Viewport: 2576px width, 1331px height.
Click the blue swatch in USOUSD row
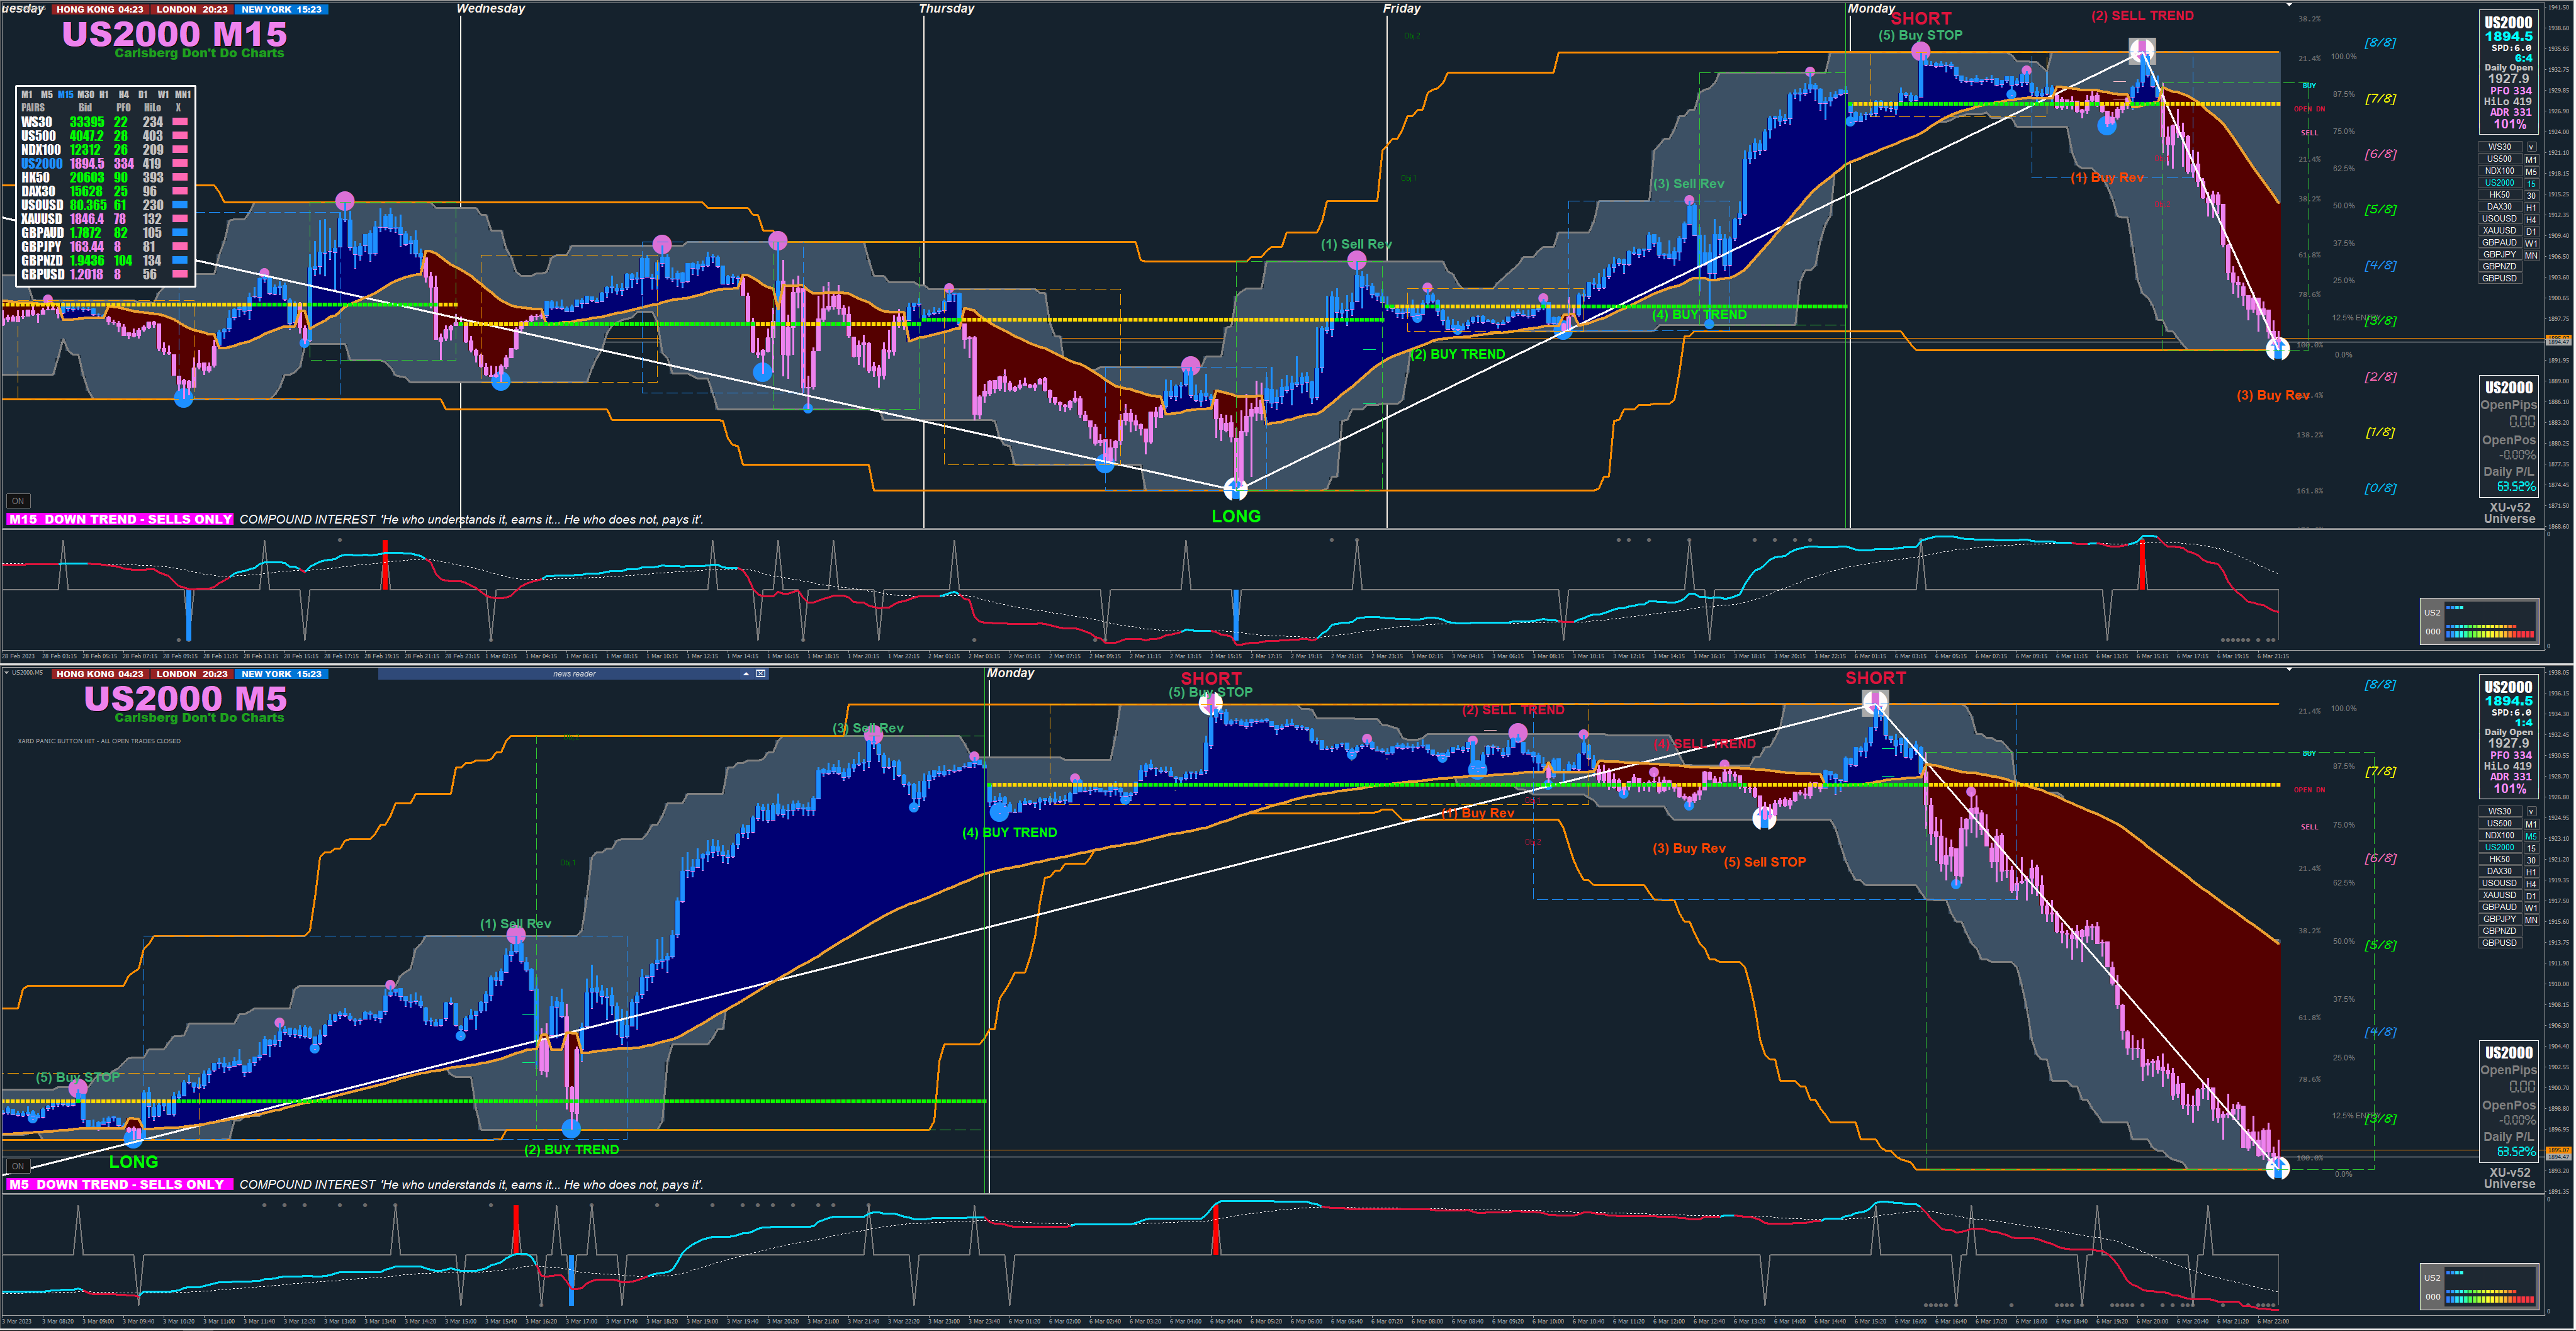[x=180, y=205]
